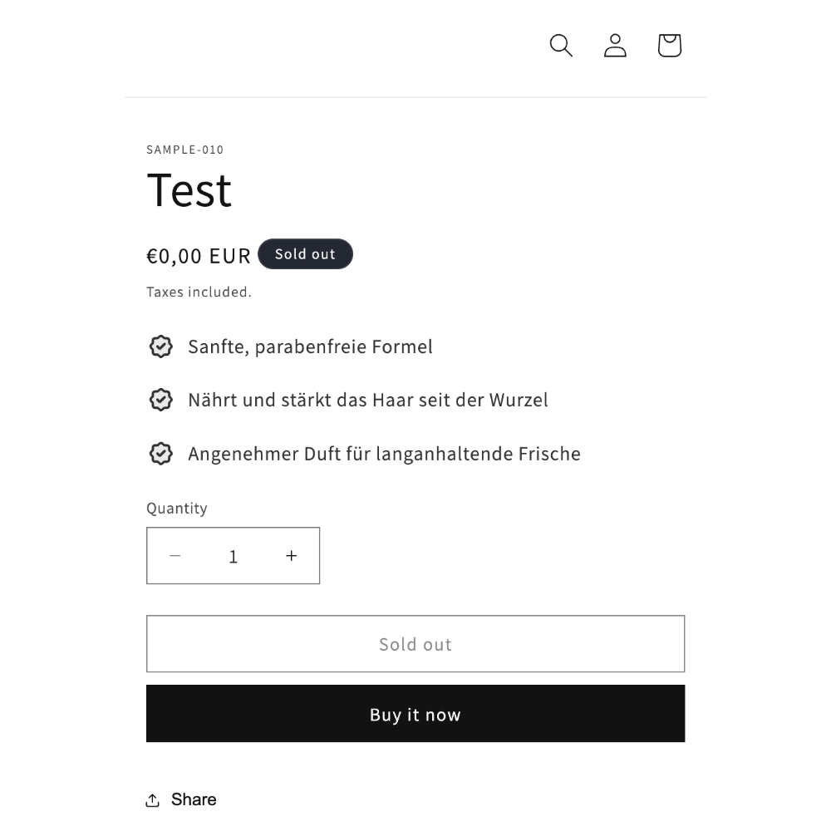Click the Sold out price badge
The width and height of the screenshot is (831, 831).
[x=305, y=253]
